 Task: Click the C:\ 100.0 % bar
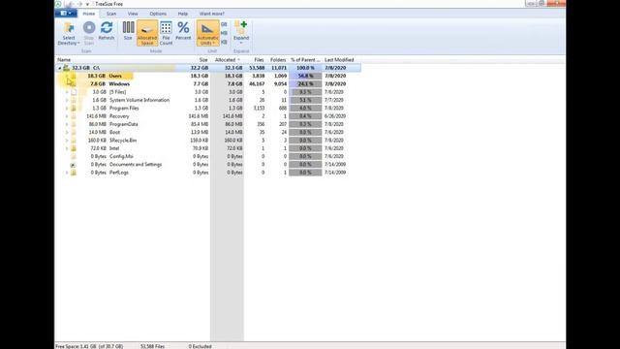(305, 68)
